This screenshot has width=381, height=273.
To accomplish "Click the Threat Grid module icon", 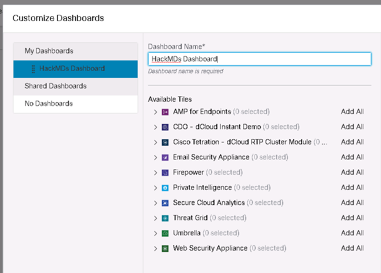I will point(165,218).
